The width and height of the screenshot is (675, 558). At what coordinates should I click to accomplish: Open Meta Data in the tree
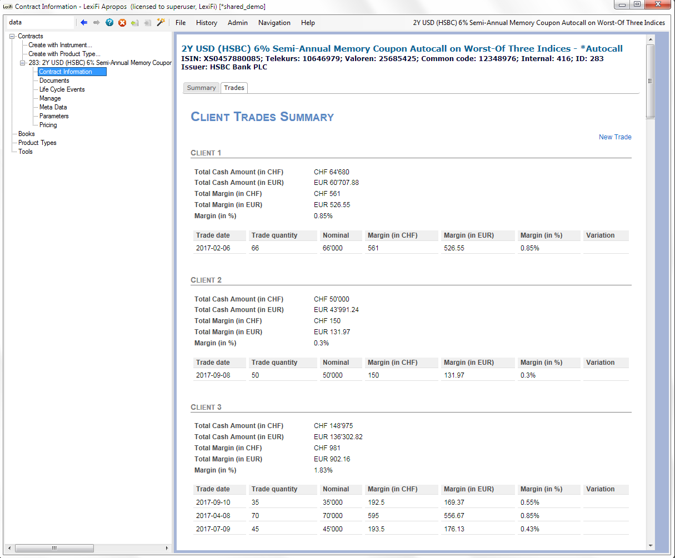(53, 107)
